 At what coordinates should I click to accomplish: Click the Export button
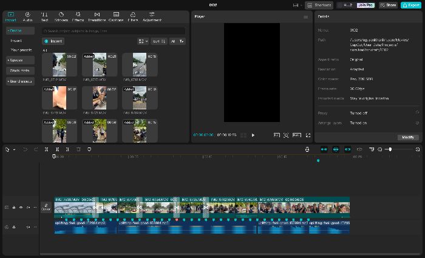[x=411, y=5]
